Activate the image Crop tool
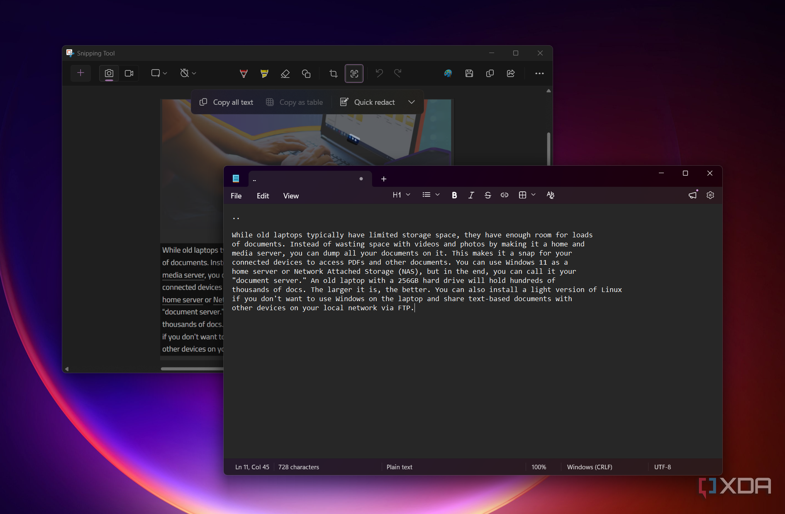Screen dimensions: 785x514 click(x=333, y=74)
